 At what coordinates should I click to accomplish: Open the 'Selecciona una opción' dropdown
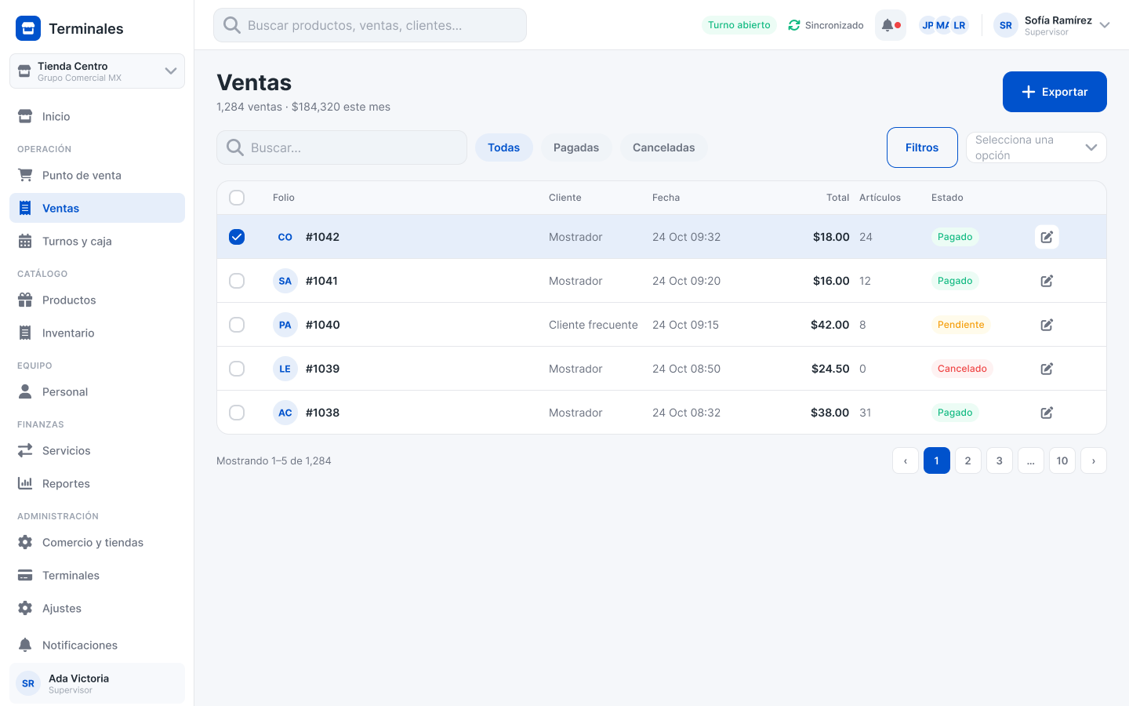click(1036, 147)
